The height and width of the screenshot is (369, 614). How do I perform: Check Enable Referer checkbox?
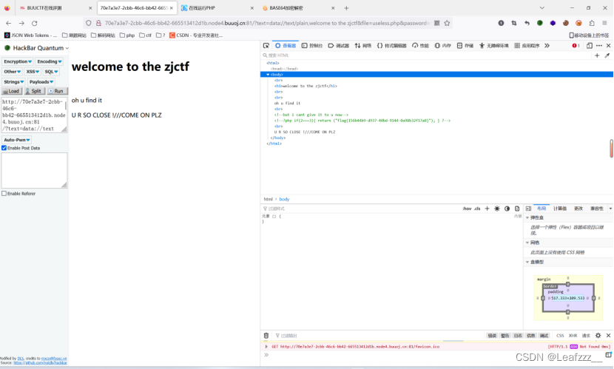point(4,193)
